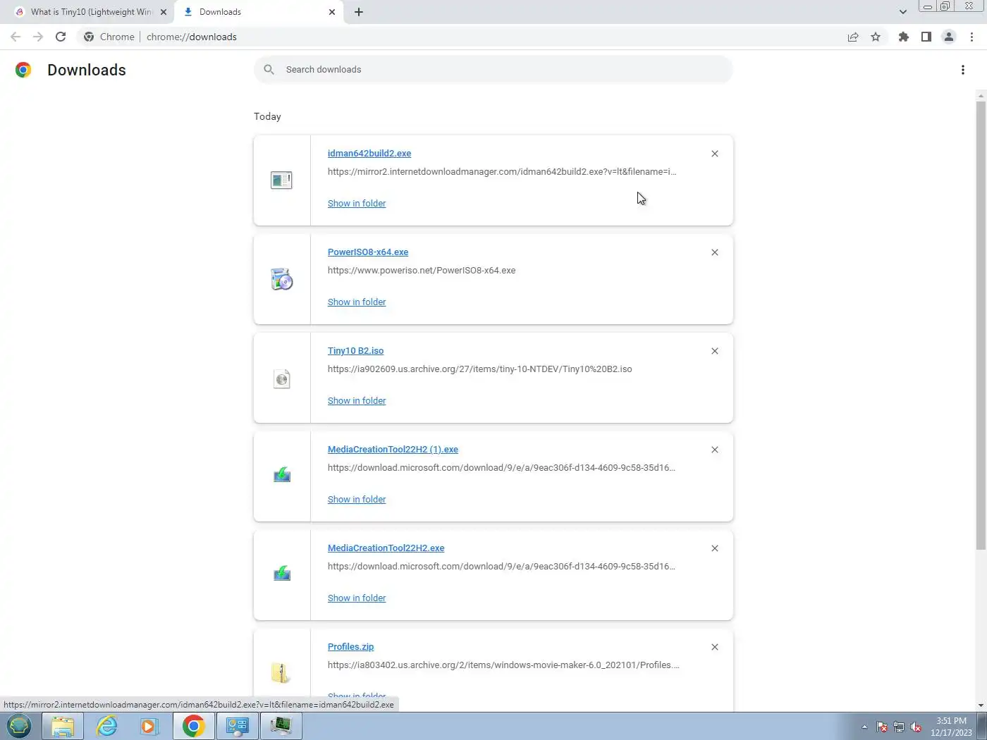This screenshot has width=987, height=740.
Task: Open PowerISO8-x64.exe file link
Action: [368, 252]
